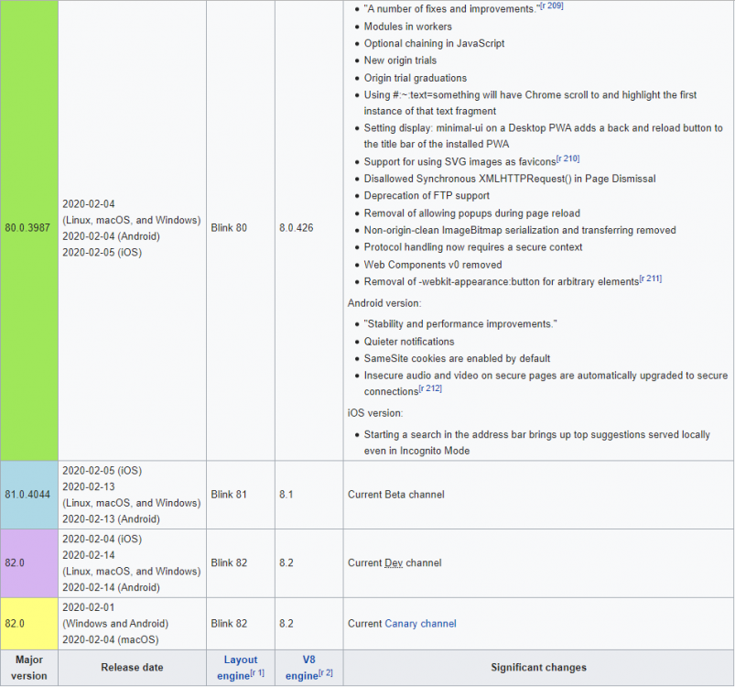Click the Significant changes column header
Image resolution: width=735 pixels, height=687 pixels.
[538, 666]
